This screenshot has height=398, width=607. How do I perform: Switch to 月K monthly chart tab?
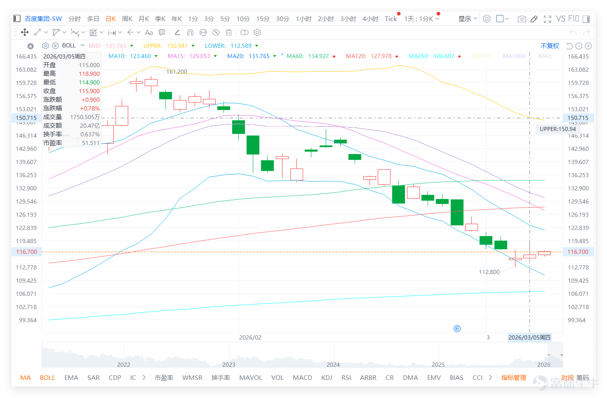[x=144, y=19]
